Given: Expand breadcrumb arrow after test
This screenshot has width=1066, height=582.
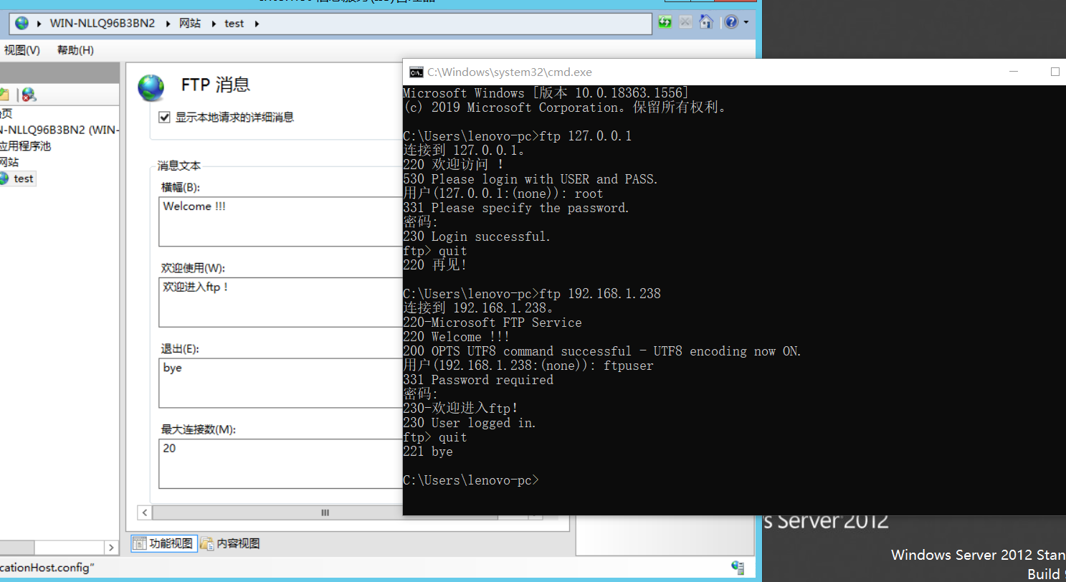Looking at the screenshot, I should [257, 23].
